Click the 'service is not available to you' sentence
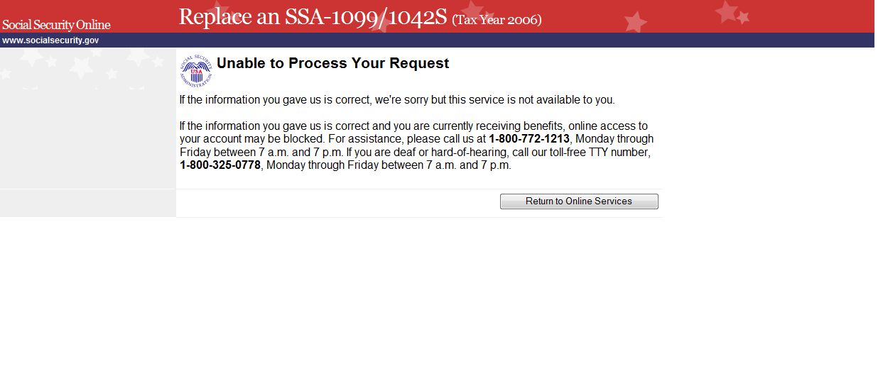The image size is (878, 376). pos(396,100)
